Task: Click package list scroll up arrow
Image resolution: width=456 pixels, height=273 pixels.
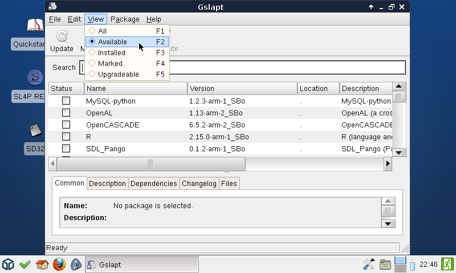Action: pos(399,86)
